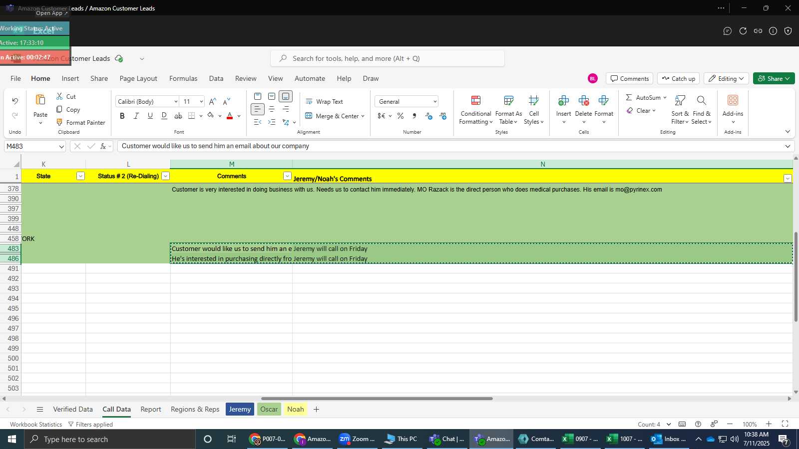Click the green Share button
Viewport: 799px width, 449px height.
(x=774, y=78)
